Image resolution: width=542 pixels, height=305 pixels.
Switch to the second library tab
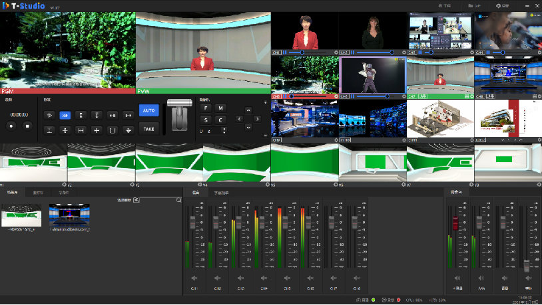point(38,192)
